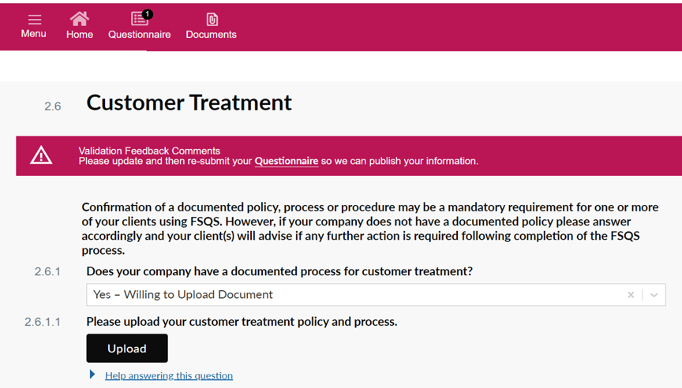
Task: Clear the selected answer with the X
Action: point(631,295)
